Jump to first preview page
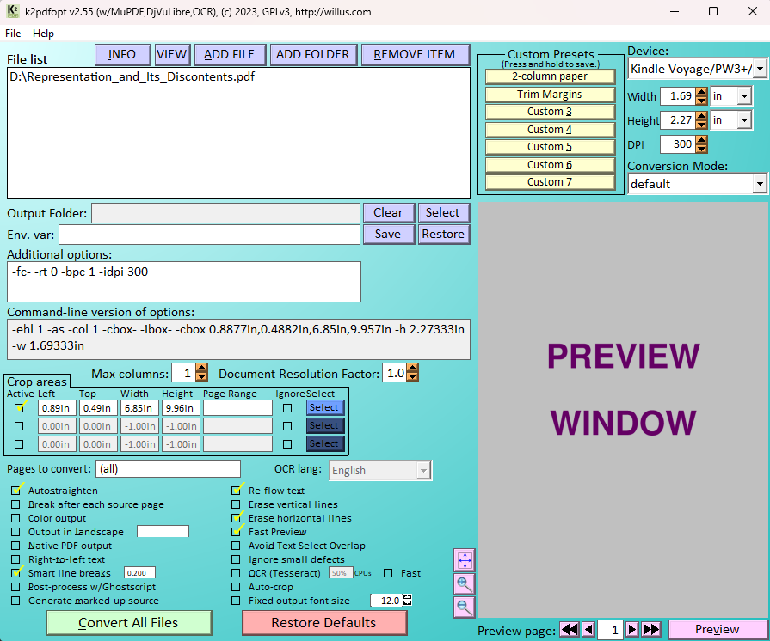The width and height of the screenshot is (770, 641). click(x=570, y=629)
